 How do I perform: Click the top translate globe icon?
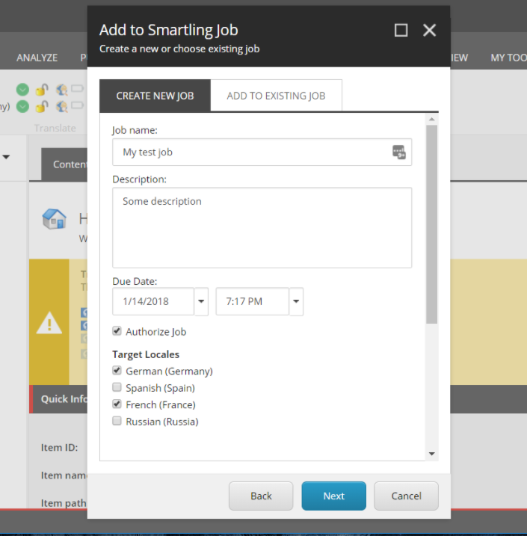62,90
